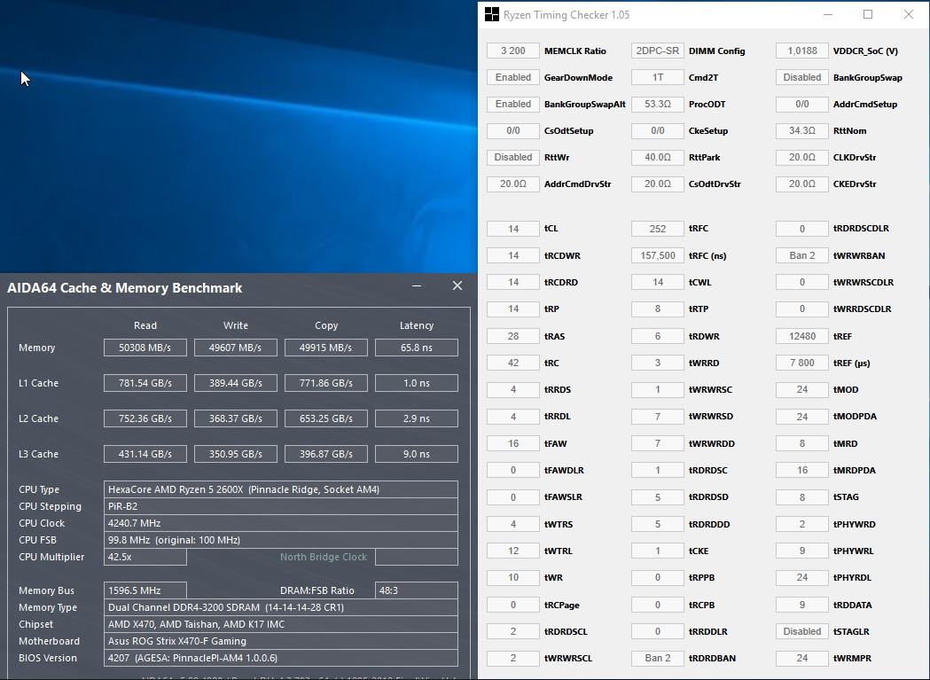Select the RttPark 40.0Ω value
Image resolution: width=930 pixels, height=680 pixels.
(x=658, y=157)
